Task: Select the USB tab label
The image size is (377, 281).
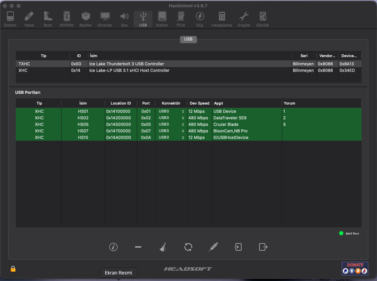Action: point(188,39)
